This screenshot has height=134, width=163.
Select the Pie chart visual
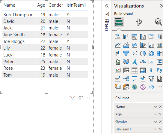point(143,53)
